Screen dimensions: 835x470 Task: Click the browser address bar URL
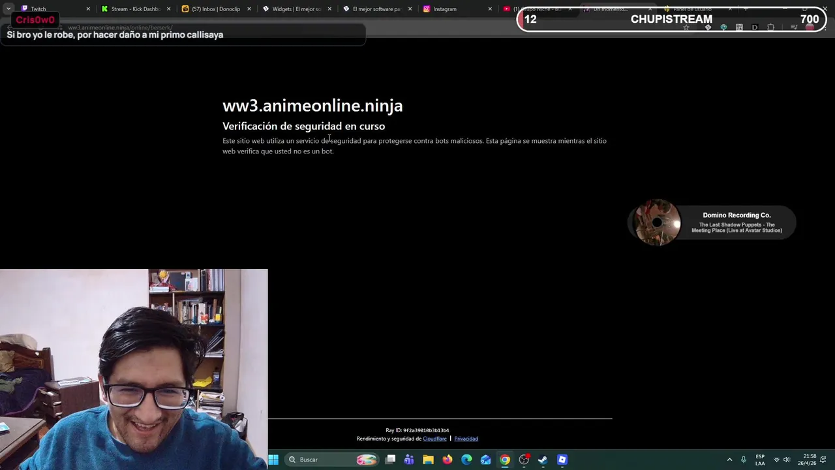pyautogui.click(x=120, y=27)
